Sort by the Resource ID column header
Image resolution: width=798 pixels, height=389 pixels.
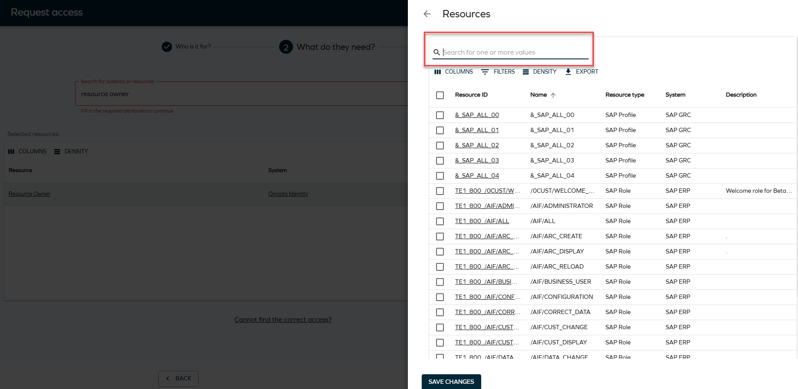(x=471, y=95)
